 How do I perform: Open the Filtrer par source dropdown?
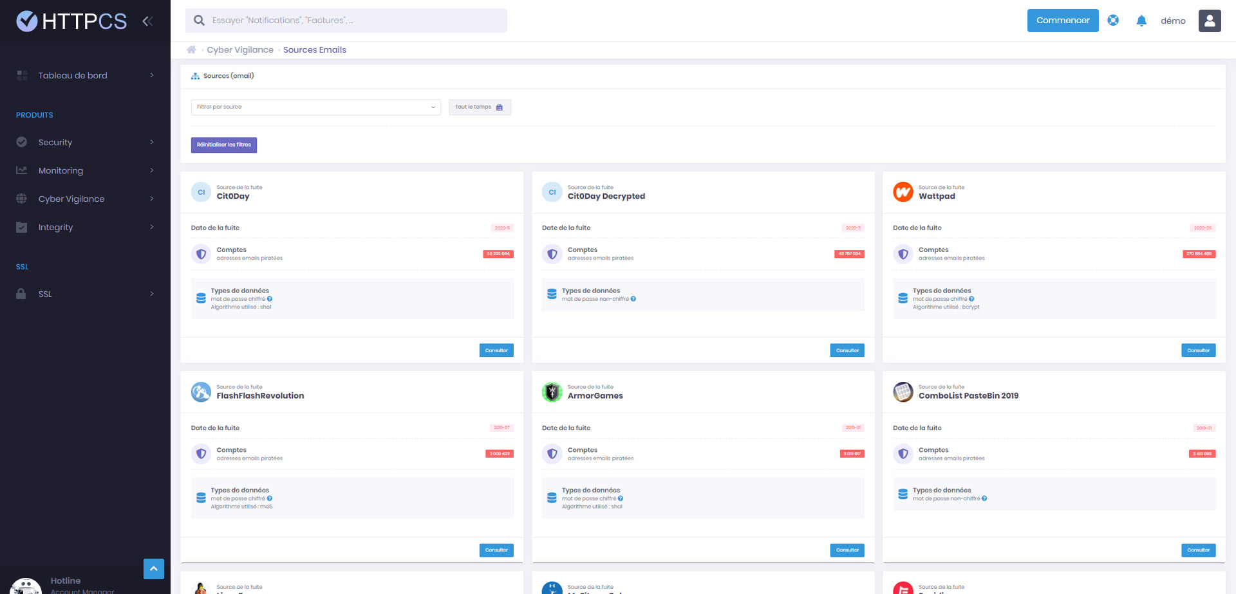[x=315, y=107]
